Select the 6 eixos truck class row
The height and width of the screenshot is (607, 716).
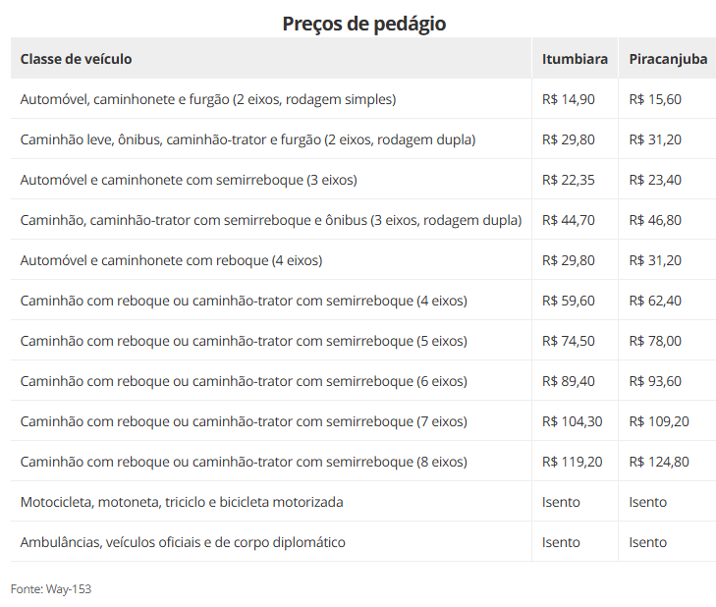pyautogui.click(x=244, y=381)
